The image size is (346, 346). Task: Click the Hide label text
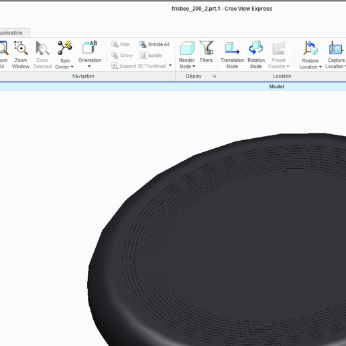[125, 44]
